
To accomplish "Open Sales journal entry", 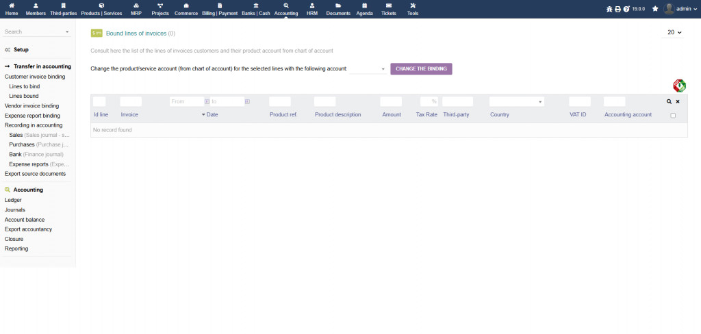I will click(x=39, y=135).
